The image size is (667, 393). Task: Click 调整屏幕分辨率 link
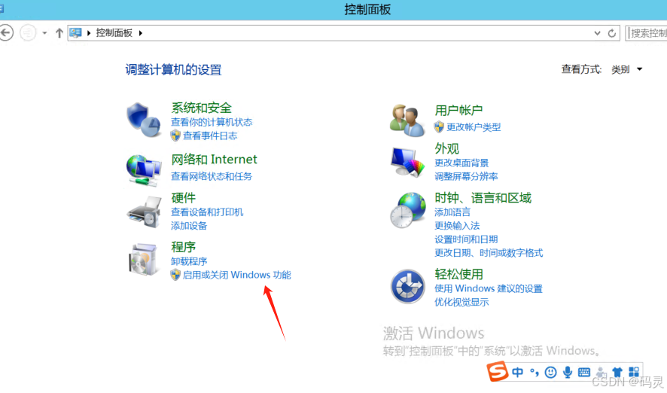[x=466, y=176]
